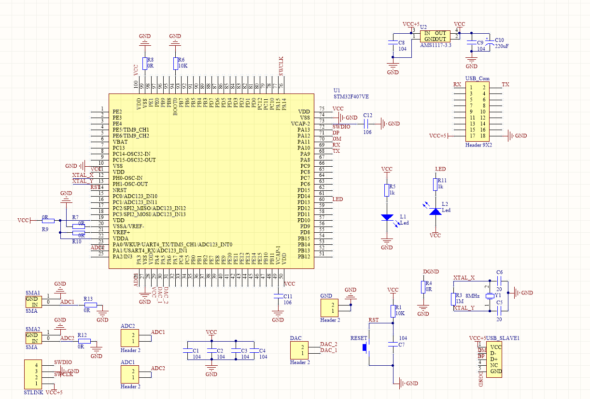Click the 8MHz crystal value label
The image size is (590, 399).
click(472, 295)
